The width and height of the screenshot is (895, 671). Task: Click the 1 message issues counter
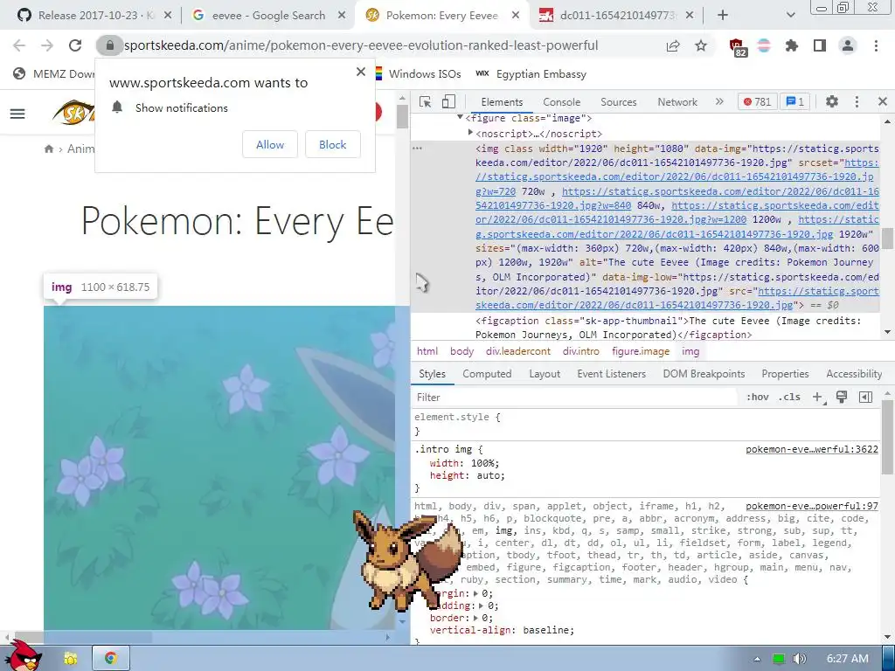point(794,101)
